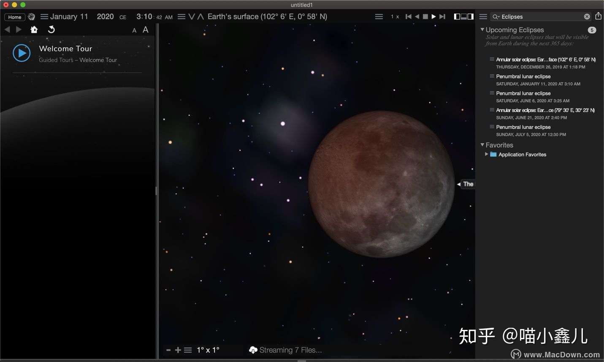The image size is (604, 362).
Task: Step time backward one step
Action: [408, 17]
